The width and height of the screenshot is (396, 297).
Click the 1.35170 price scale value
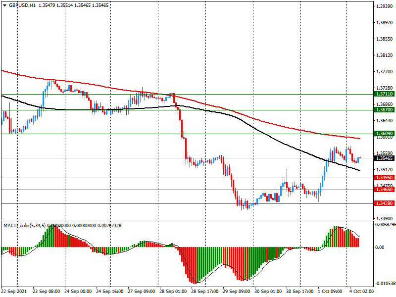[385, 169]
